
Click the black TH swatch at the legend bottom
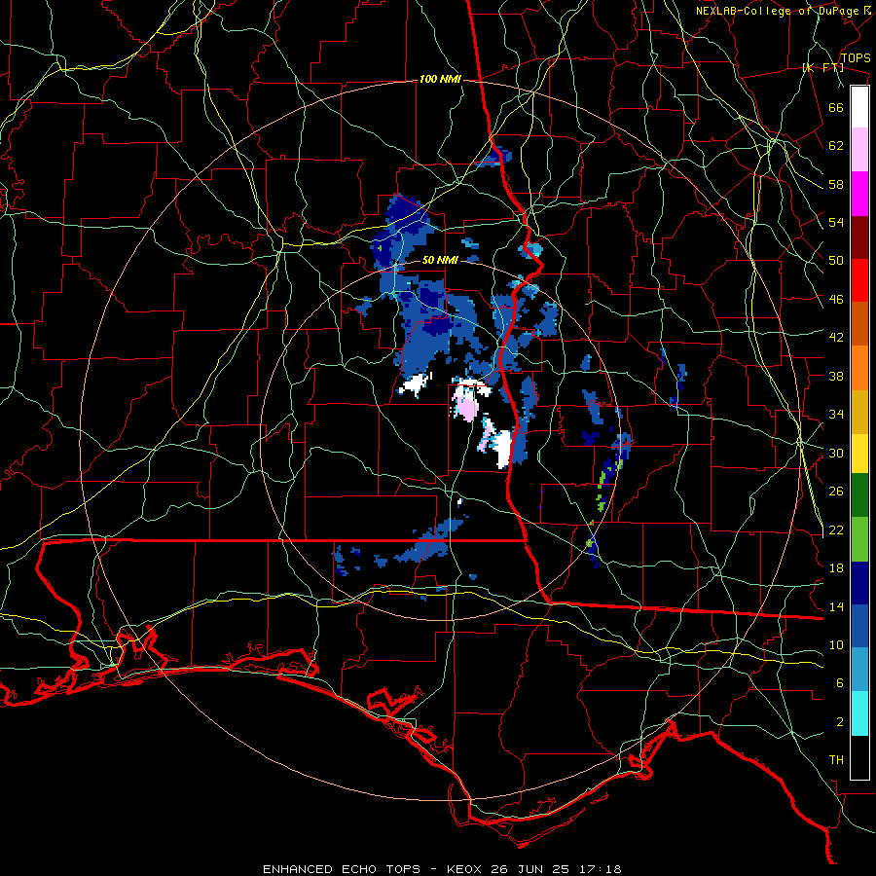[859, 757]
